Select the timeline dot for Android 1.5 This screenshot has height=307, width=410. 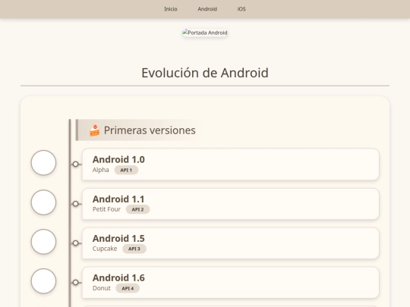click(x=76, y=243)
